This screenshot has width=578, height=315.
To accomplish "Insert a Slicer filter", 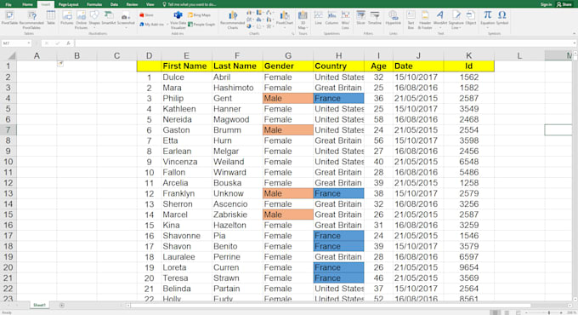I will pyautogui.click(x=361, y=18).
